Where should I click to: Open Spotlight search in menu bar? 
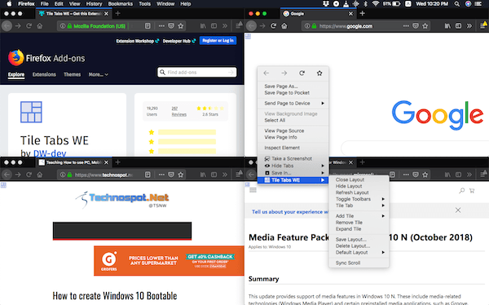[x=457, y=4]
